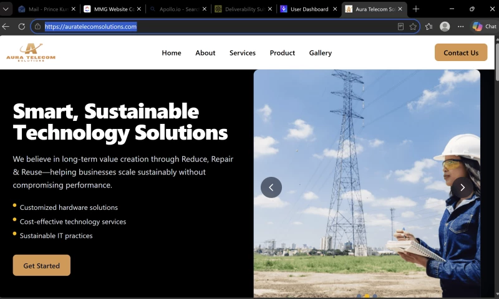Close the Mail tab
Image resolution: width=499 pixels, height=299 pixels.
click(x=74, y=9)
